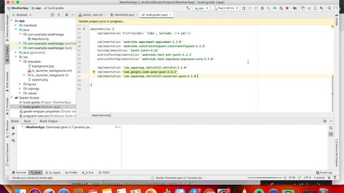Screen dimensions: 344x193
Task: Select gradle-wrapper.properties file
Action: [48, 112]
